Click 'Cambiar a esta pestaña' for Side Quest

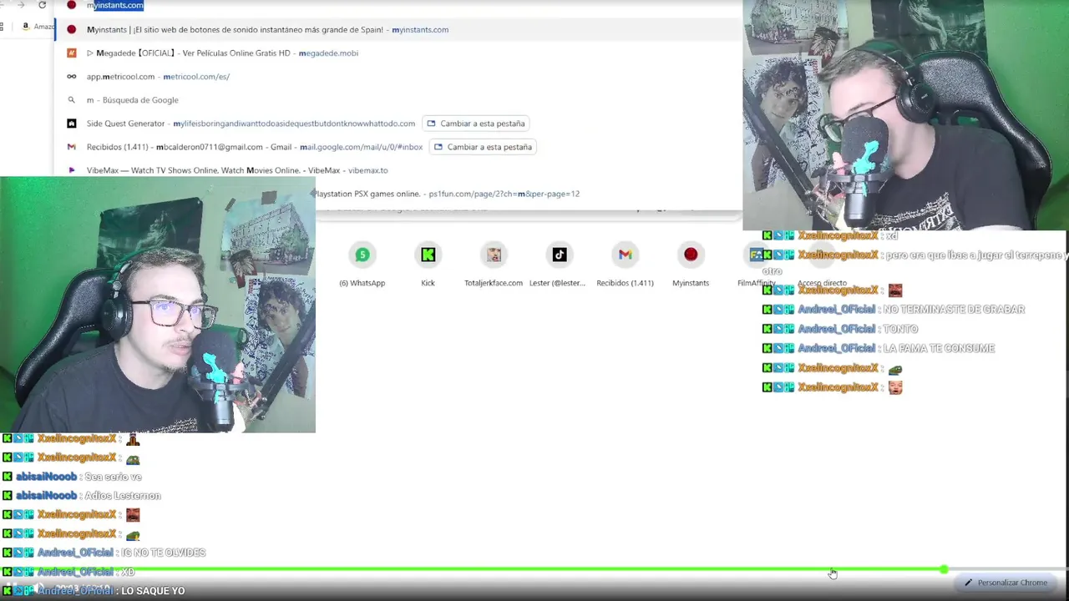[x=476, y=124]
